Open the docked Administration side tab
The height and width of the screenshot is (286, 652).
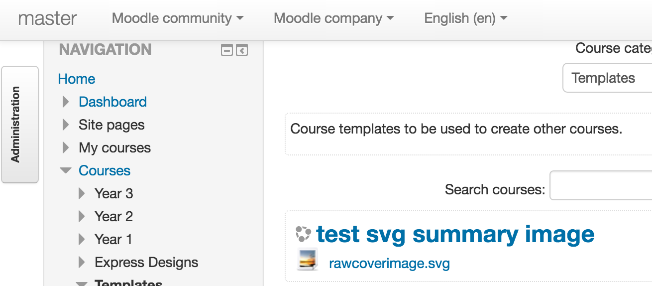(x=20, y=125)
